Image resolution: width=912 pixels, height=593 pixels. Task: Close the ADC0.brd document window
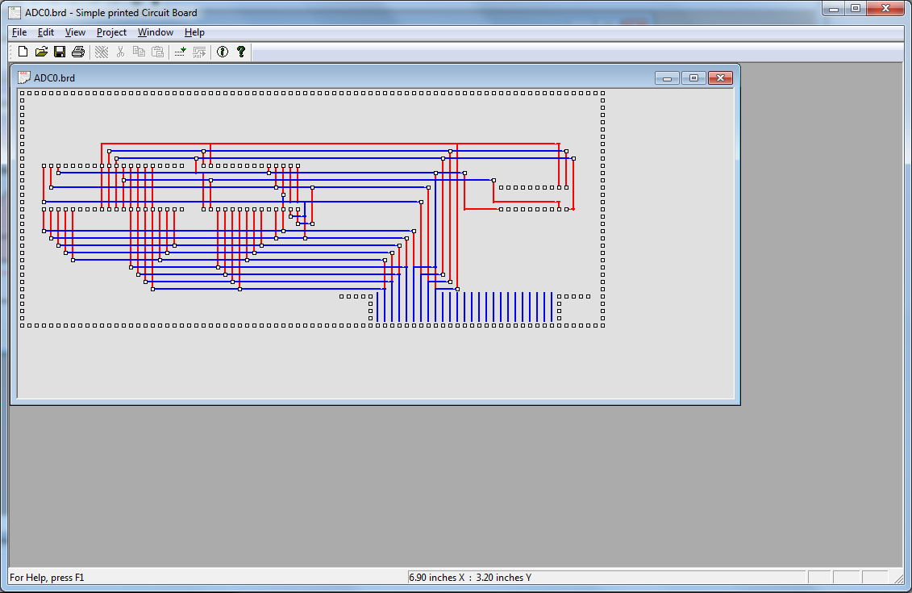tap(720, 77)
